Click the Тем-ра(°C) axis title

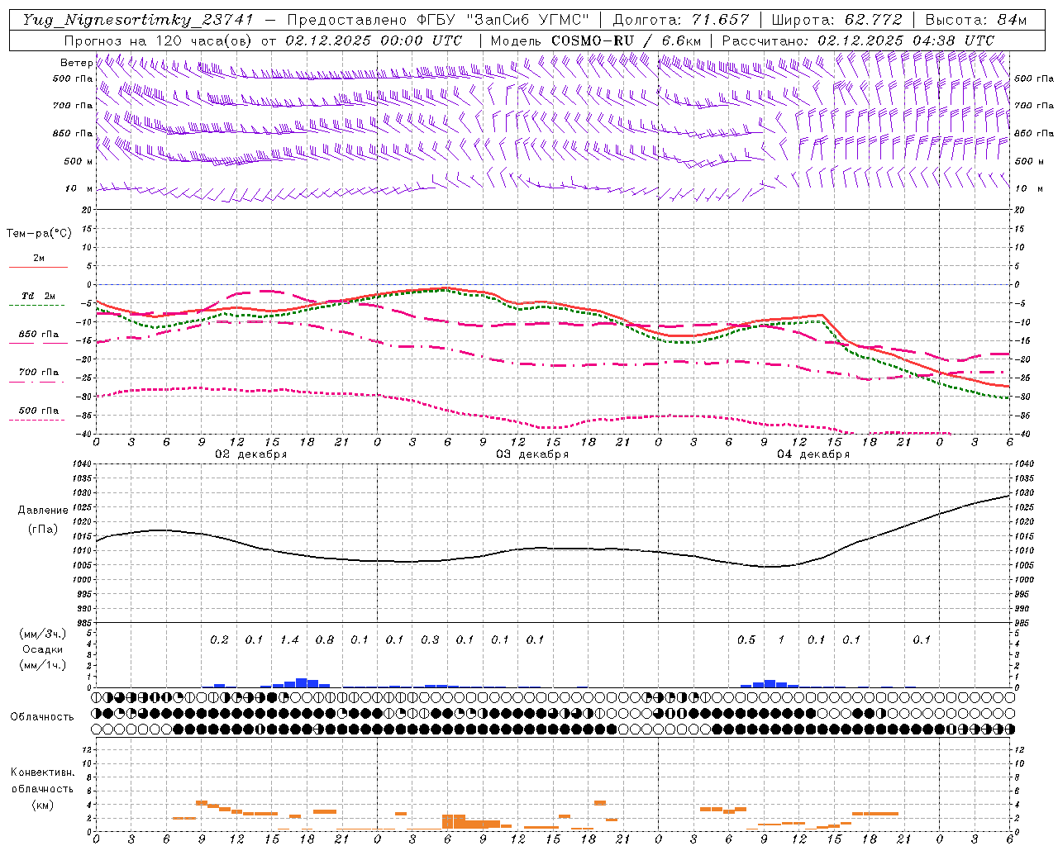tap(39, 234)
